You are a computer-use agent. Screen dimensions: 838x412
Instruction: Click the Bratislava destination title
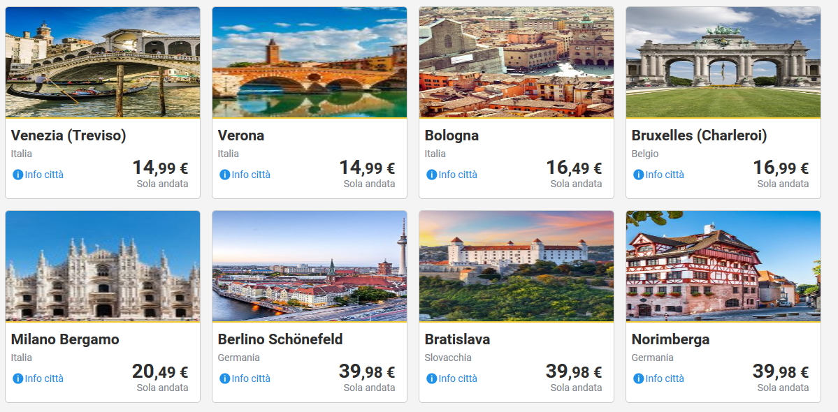pos(457,339)
